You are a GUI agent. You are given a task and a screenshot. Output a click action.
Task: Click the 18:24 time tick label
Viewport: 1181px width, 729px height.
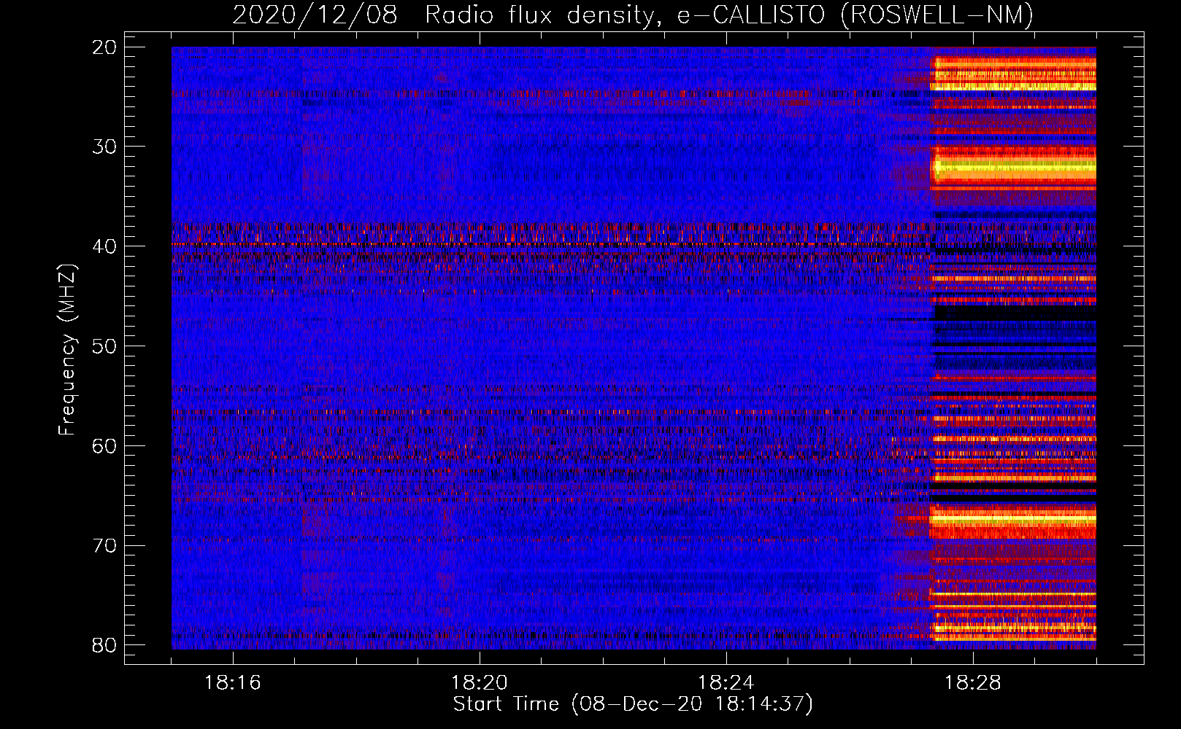click(726, 683)
